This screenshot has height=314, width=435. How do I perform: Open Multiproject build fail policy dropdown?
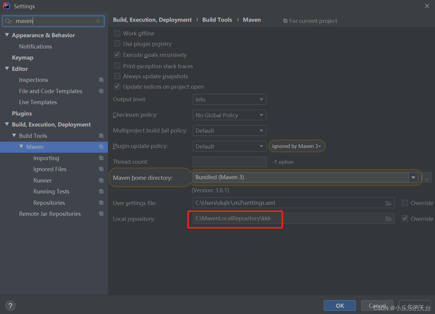click(229, 131)
